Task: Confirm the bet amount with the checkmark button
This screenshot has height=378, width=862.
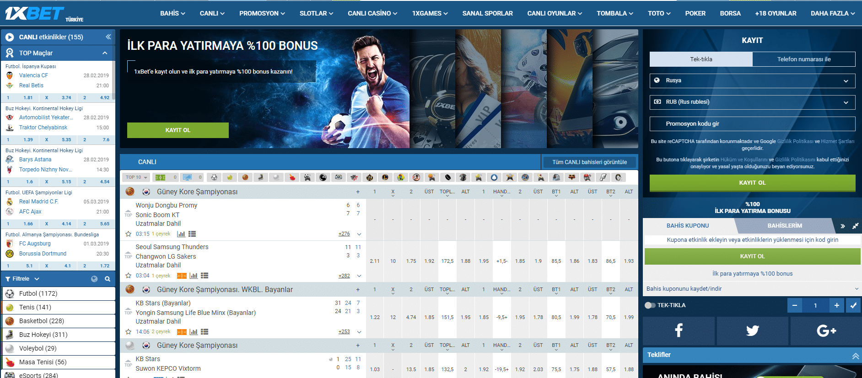Action: pos(853,305)
